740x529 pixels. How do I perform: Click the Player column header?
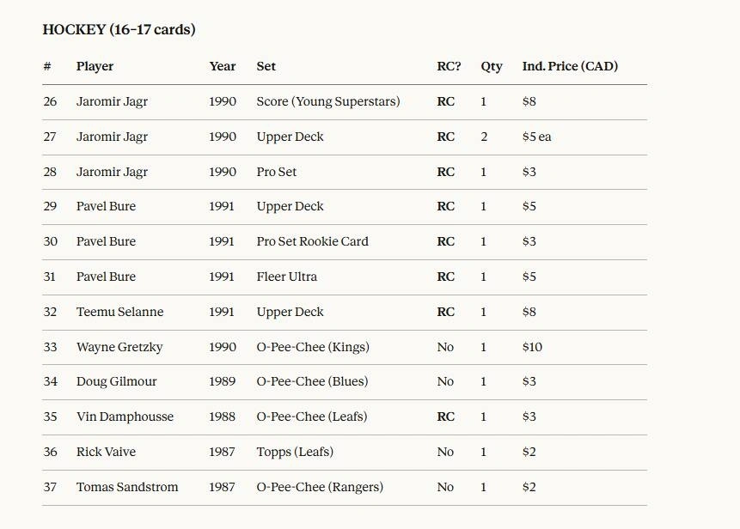click(95, 66)
